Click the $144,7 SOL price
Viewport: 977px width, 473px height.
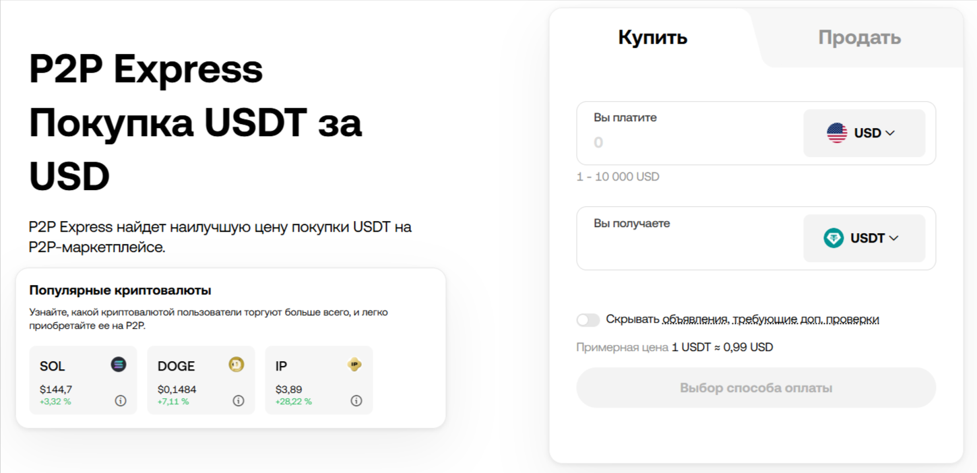(x=56, y=389)
